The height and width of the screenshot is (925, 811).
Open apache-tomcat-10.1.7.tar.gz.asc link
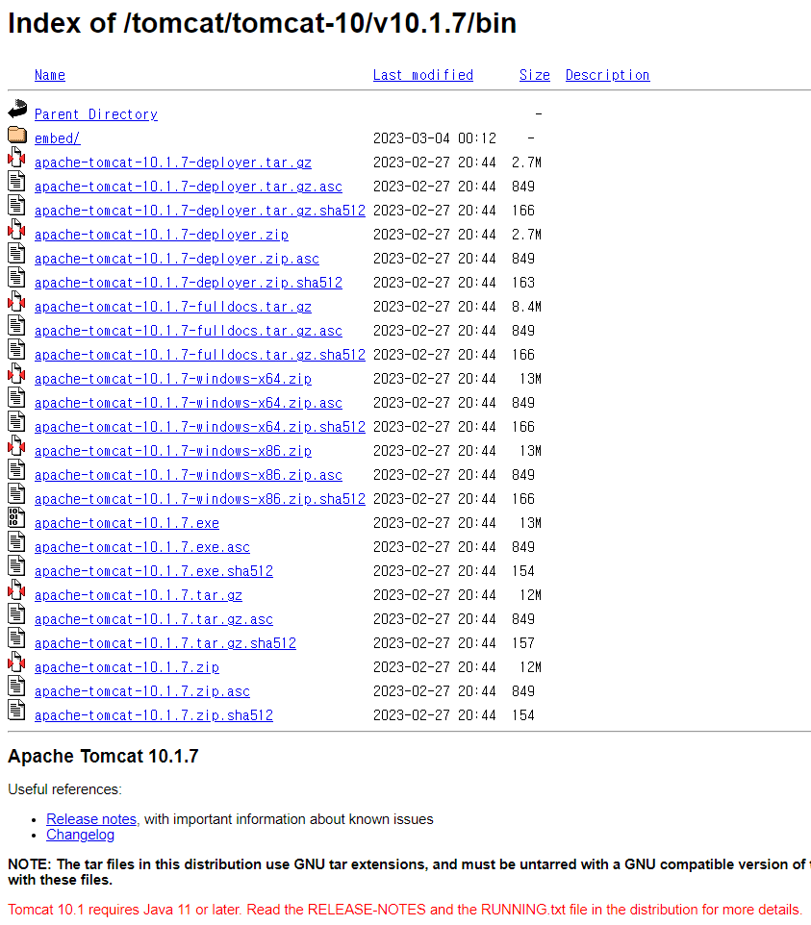[154, 620]
